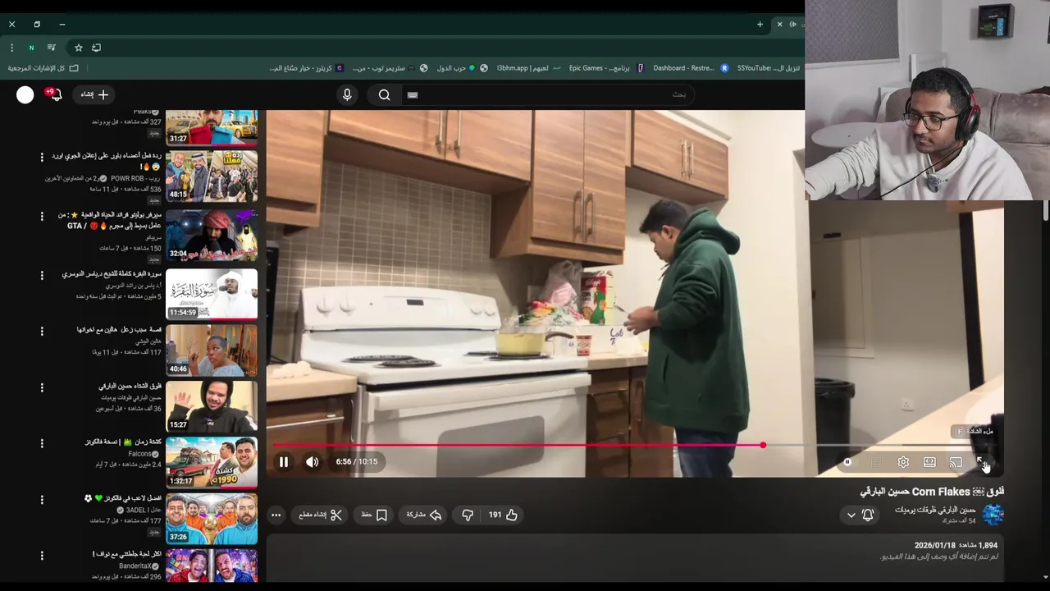This screenshot has width=1050, height=591.
Task: Click the video title فلوق Corn Flakes
Action: coord(932,492)
